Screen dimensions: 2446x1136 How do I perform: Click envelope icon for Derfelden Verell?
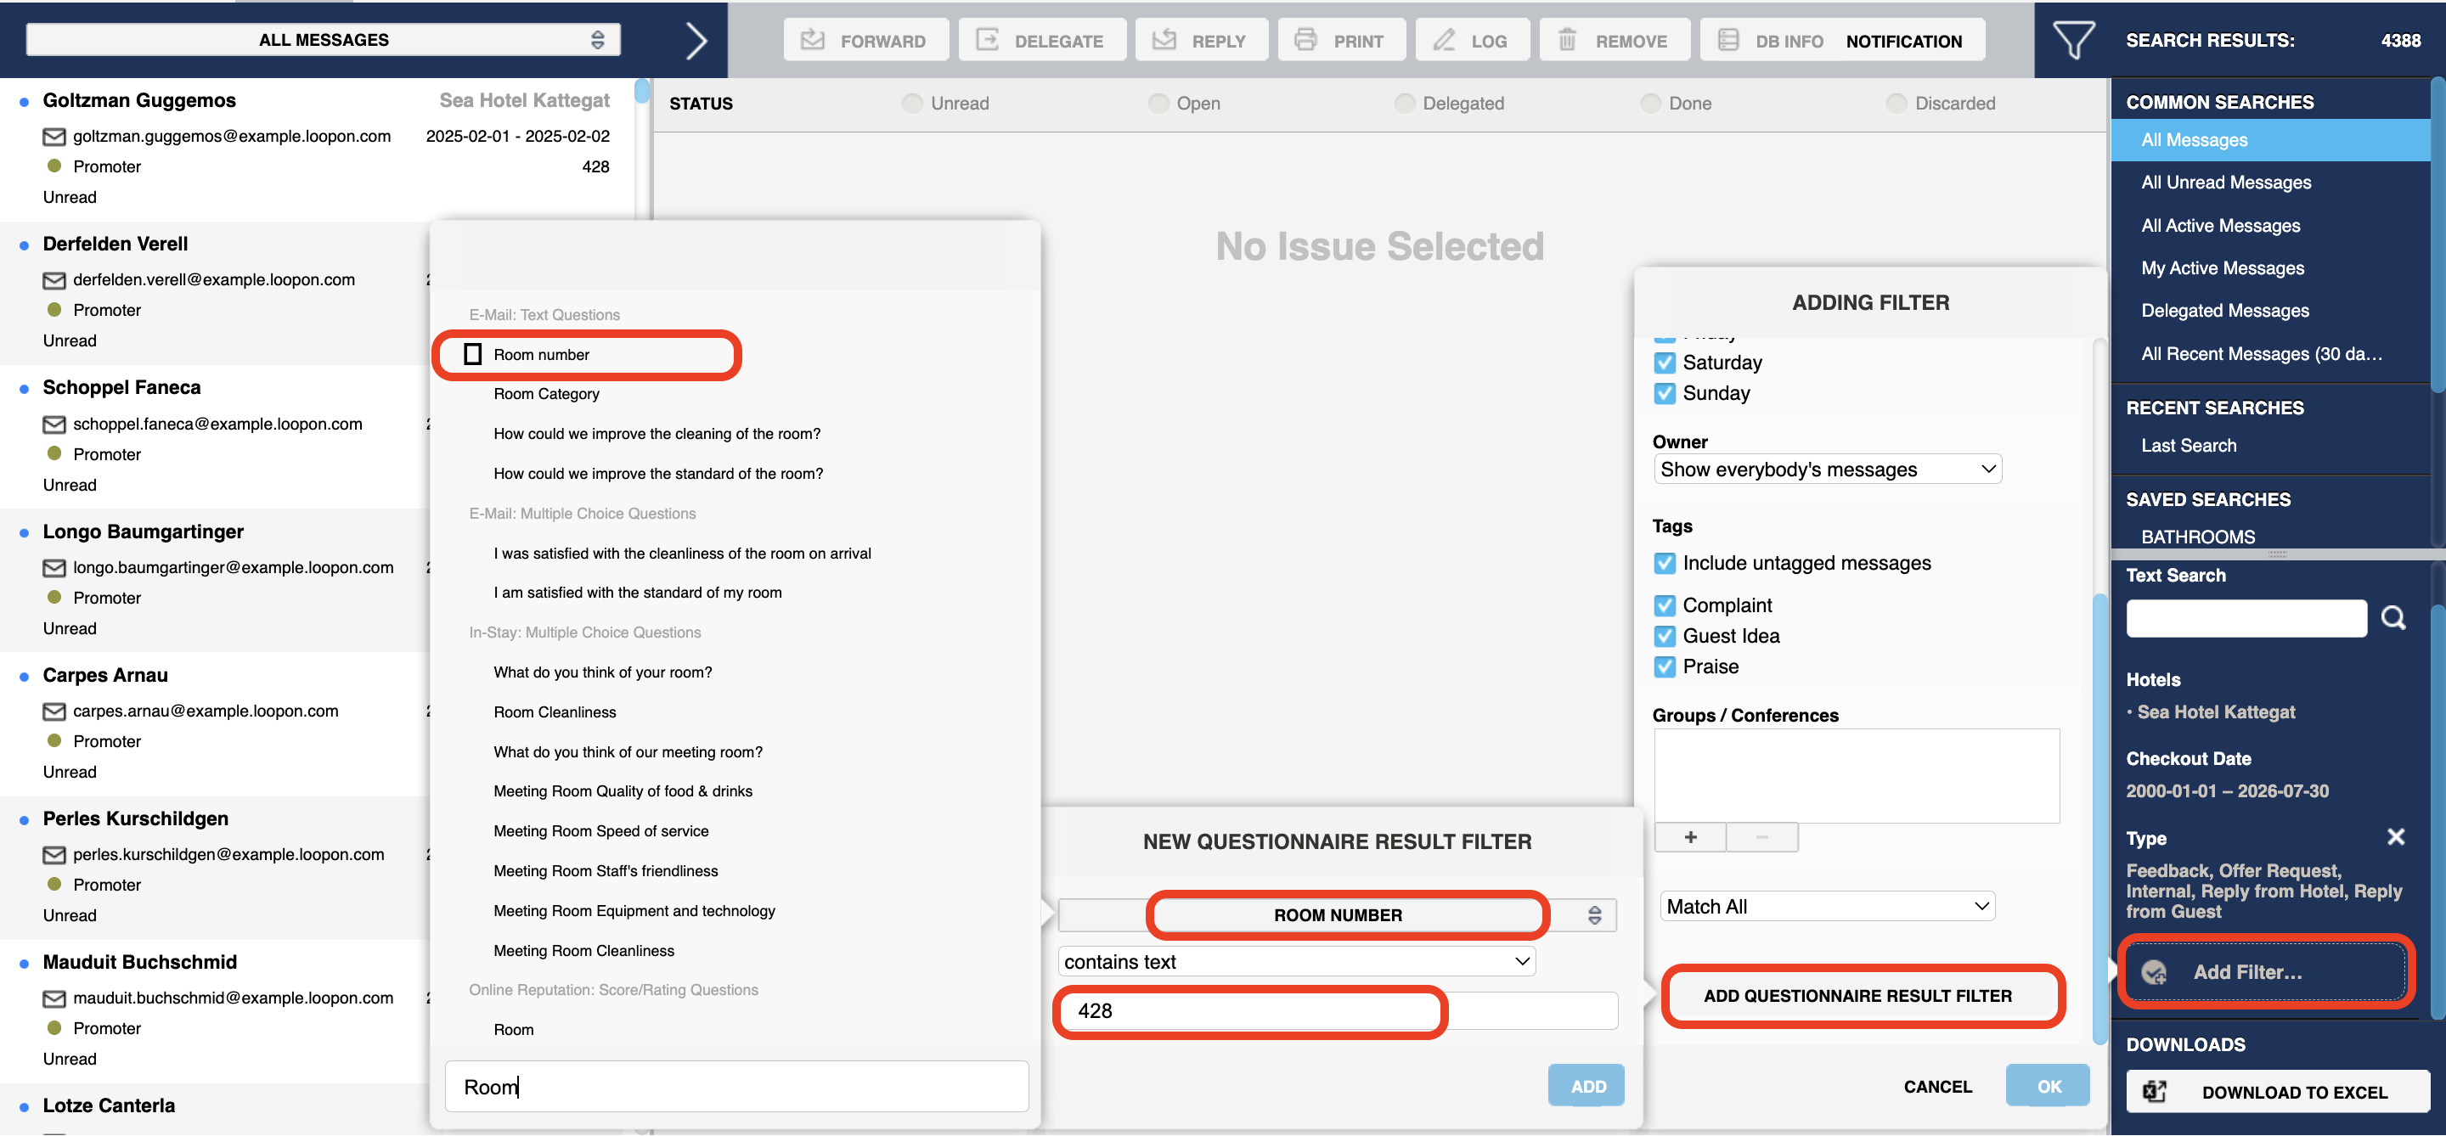pos(54,280)
